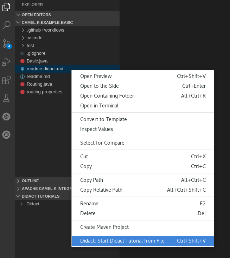Image resolution: width=230 pixels, height=258 pixels.
Task: Choose Open to the Side
Action: coord(100,86)
